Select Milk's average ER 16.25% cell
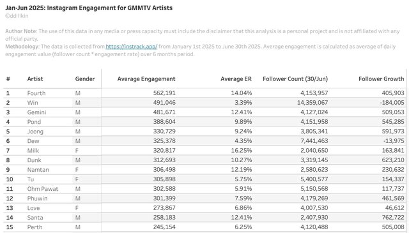Screen dimensions: 409x233 tap(242, 151)
